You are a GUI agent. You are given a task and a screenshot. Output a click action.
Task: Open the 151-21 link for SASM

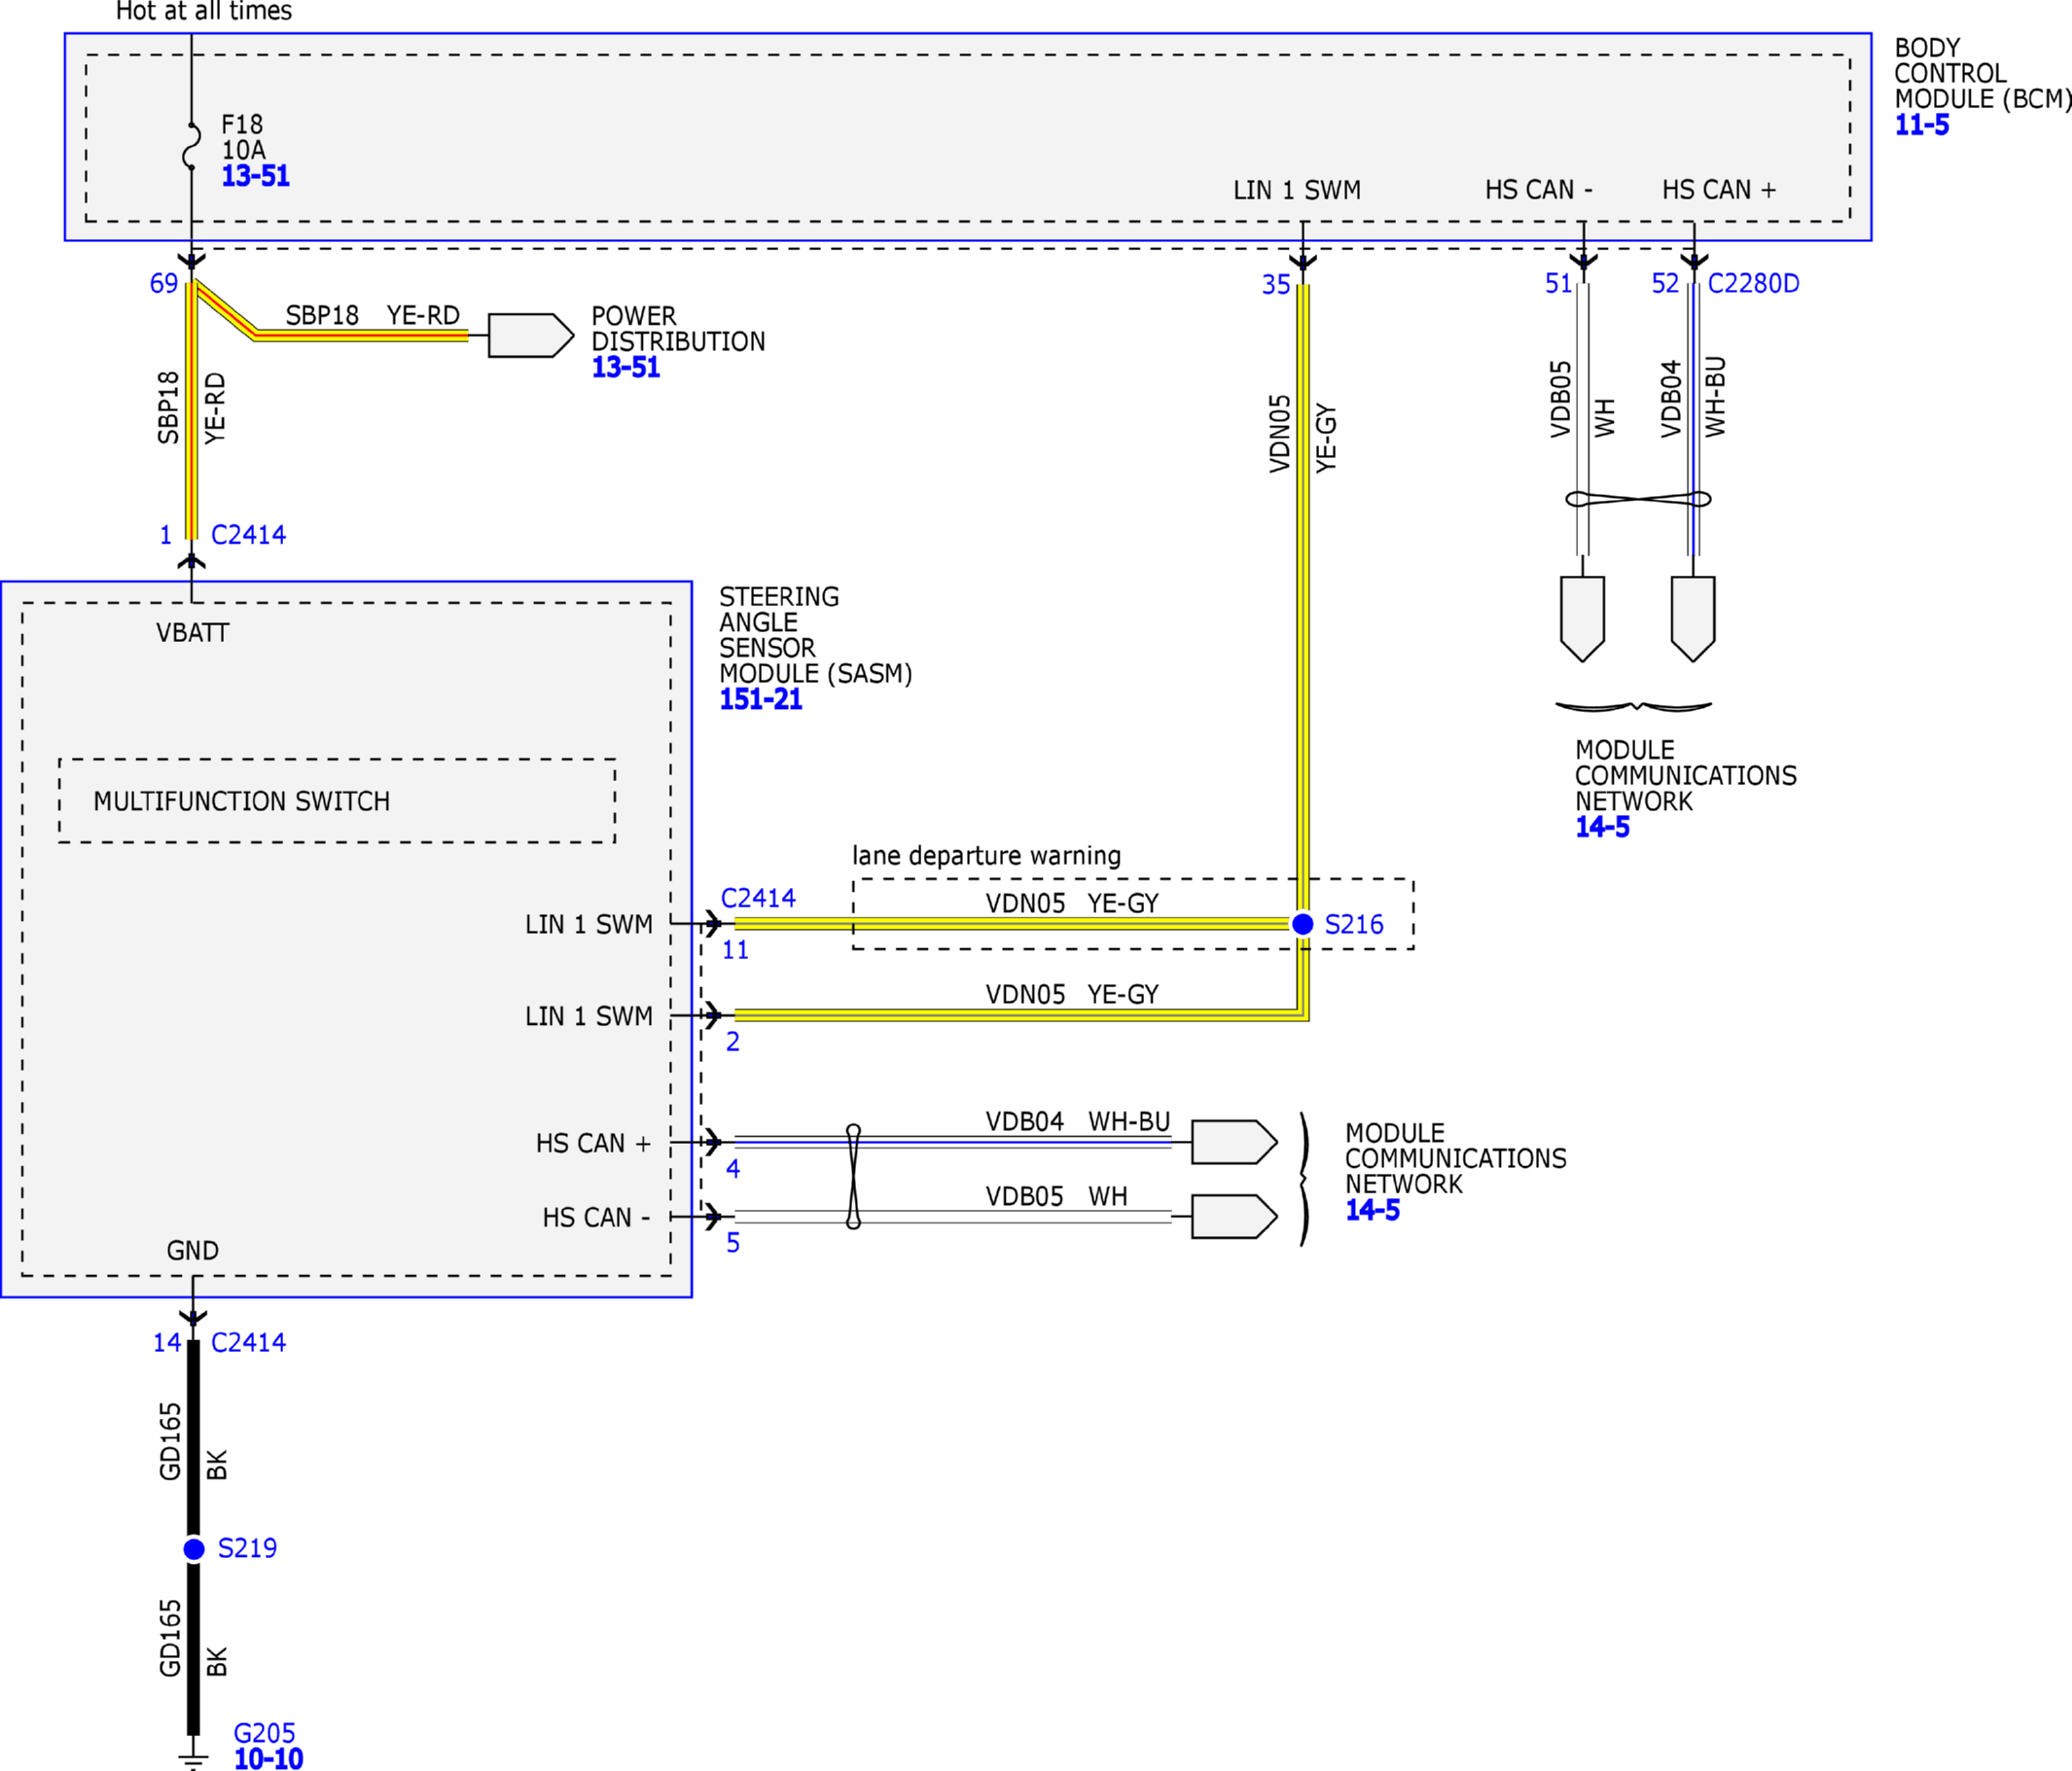pyautogui.click(x=761, y=699)
